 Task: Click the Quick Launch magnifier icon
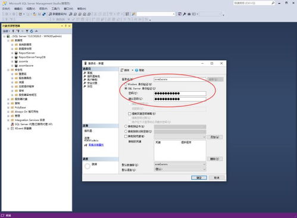(273, 3)
